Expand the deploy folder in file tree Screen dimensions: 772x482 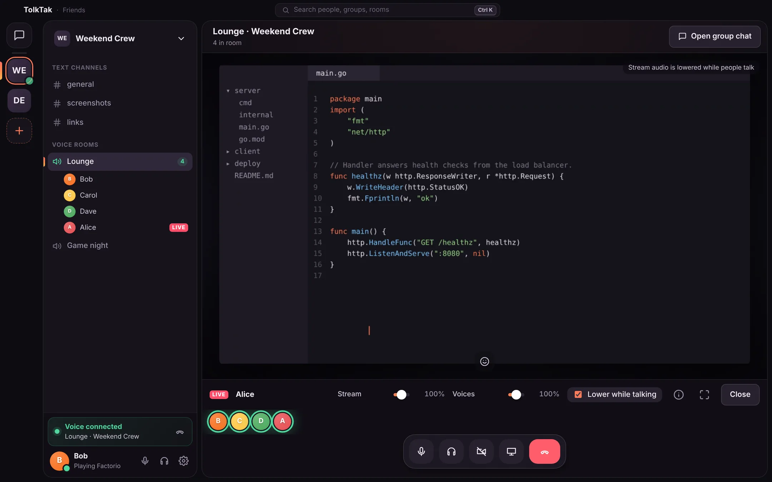tap(228, 164)
